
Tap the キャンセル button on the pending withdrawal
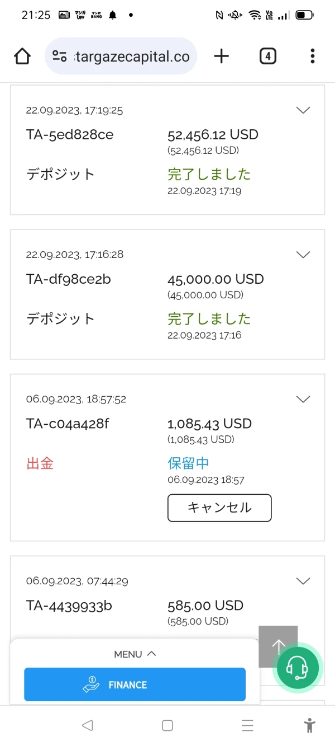[219, 508]
